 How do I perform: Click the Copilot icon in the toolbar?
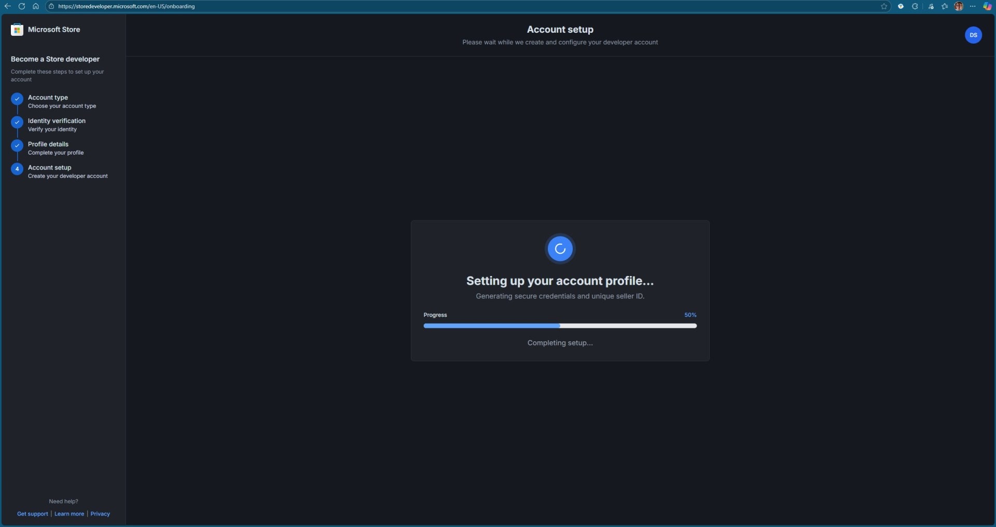pyautogui.click(x=988, y=6)
